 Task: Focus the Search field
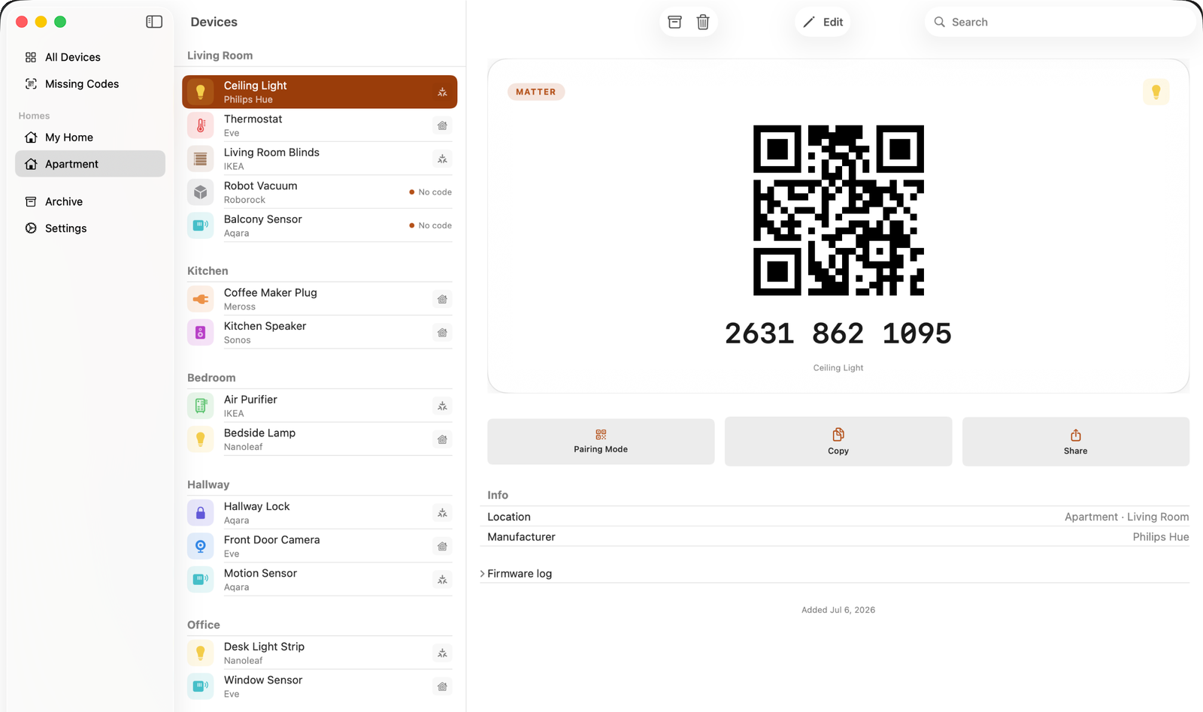click(x=1060, y=22)
